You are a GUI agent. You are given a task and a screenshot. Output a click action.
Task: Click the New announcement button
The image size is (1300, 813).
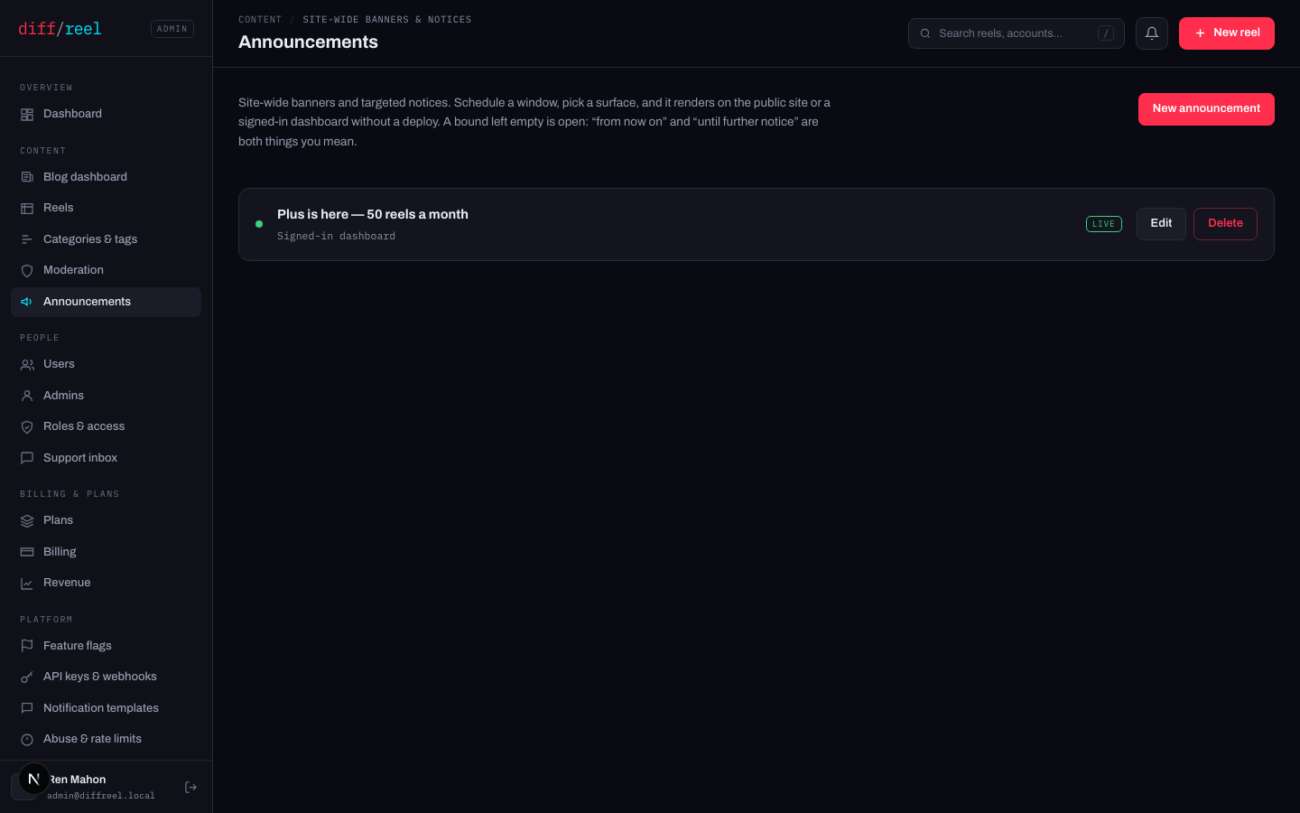1206,109
